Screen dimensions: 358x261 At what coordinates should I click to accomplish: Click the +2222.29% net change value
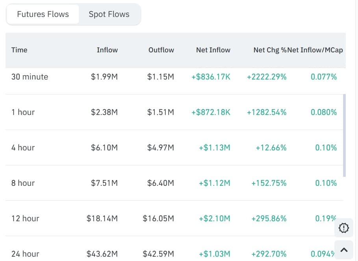[267, 77]
